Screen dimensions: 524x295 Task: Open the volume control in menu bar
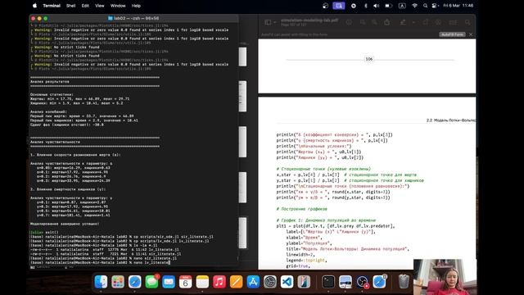(376, 6)
